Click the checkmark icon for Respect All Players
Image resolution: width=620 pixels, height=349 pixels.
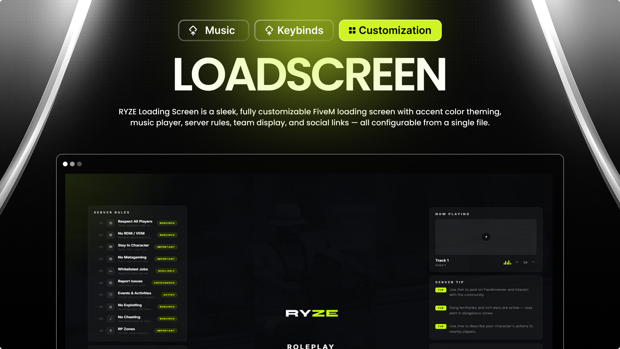[x=110, y=223]
